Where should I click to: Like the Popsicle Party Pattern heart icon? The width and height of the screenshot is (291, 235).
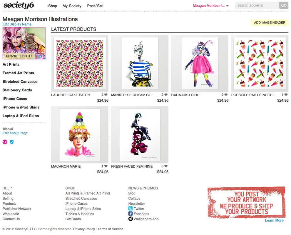point(286,95)
